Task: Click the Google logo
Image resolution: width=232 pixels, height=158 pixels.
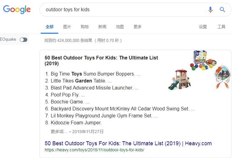Action: 17,9
